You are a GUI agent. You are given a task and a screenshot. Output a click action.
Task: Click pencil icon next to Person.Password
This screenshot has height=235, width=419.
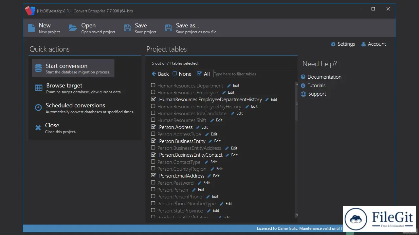coord(200,183)
